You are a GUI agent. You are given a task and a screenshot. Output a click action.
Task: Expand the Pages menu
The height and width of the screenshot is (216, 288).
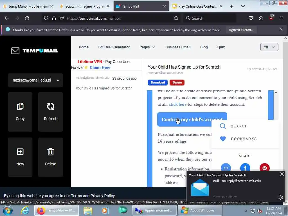click(147, 47)
